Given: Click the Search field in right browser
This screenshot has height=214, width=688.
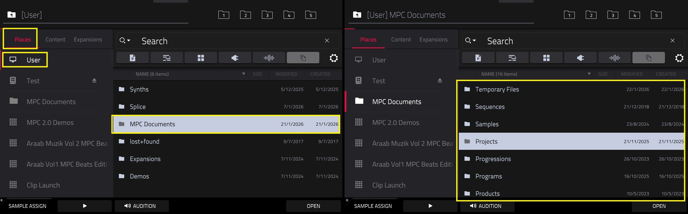Looking at the screenshot, I should pyautogui.click(x=574, y=41).
